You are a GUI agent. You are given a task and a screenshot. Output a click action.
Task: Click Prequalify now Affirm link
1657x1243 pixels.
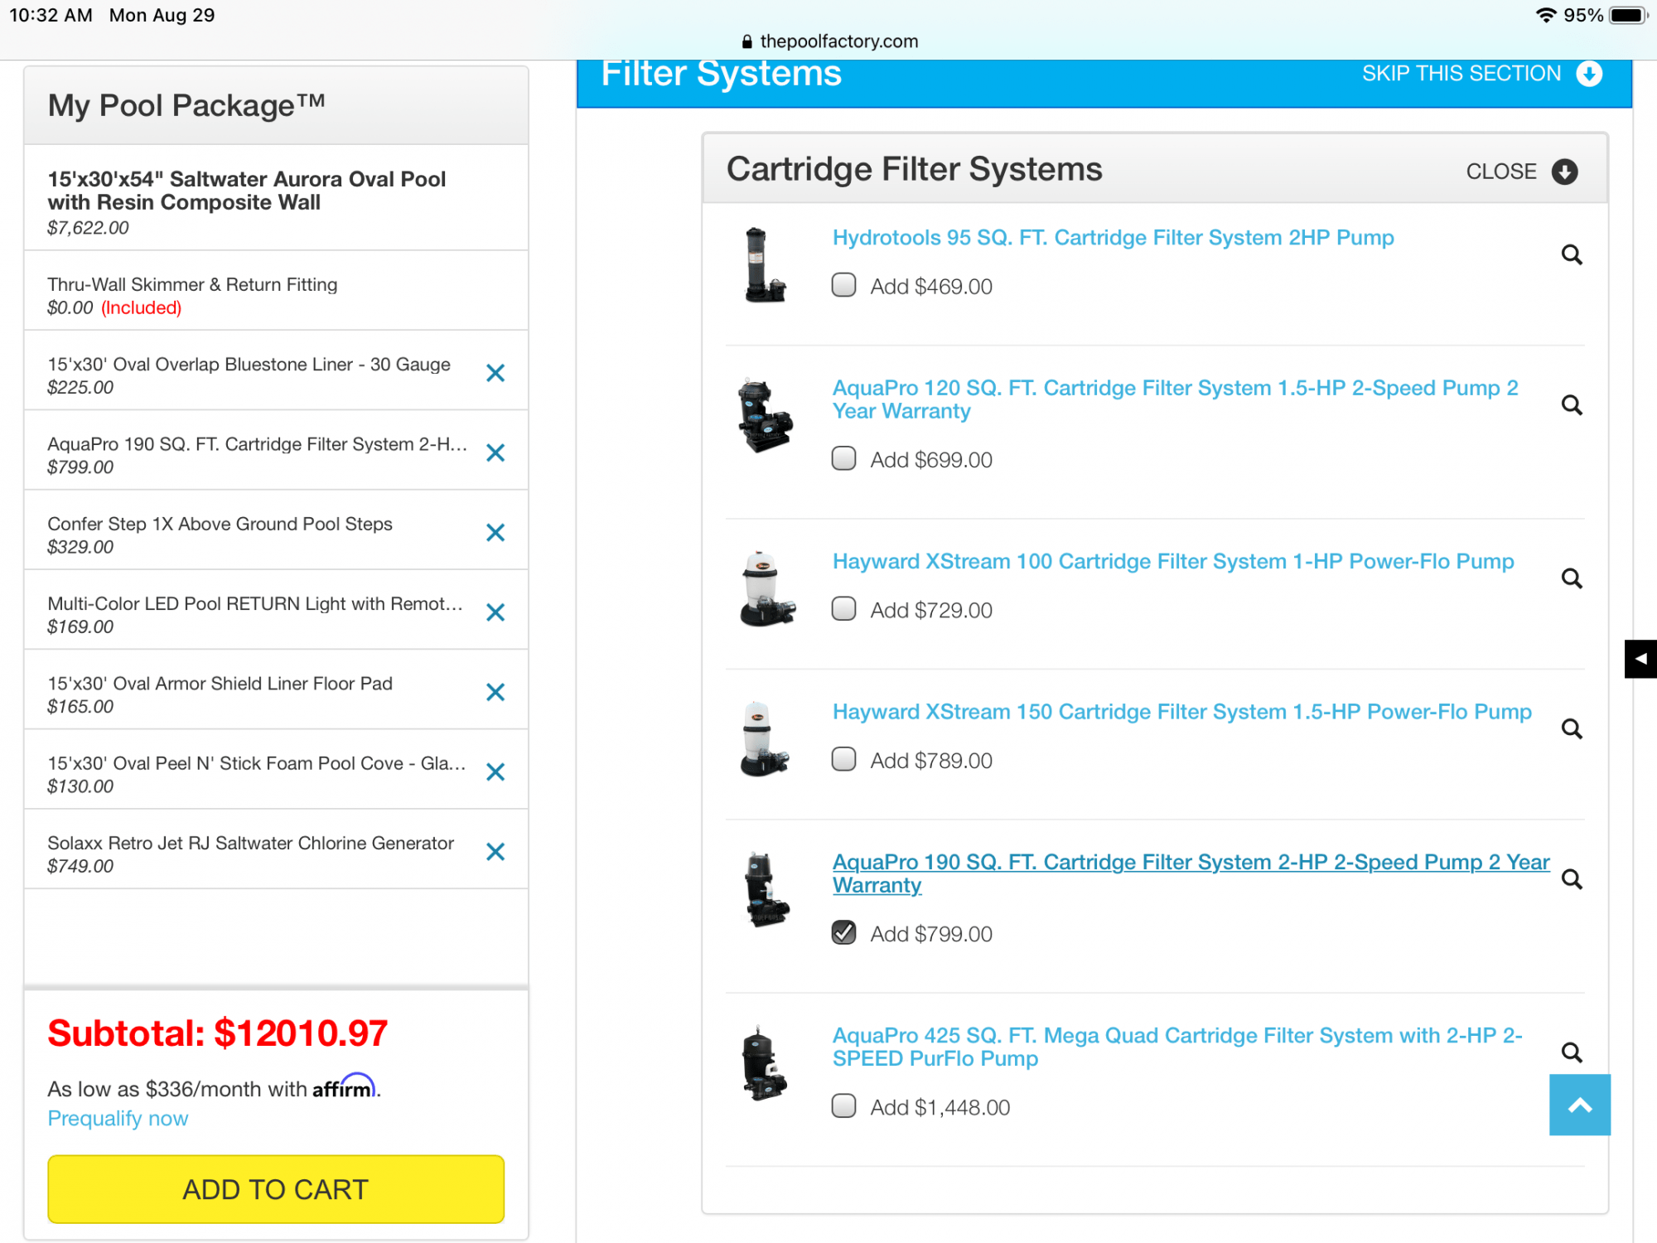(118, 1119)
